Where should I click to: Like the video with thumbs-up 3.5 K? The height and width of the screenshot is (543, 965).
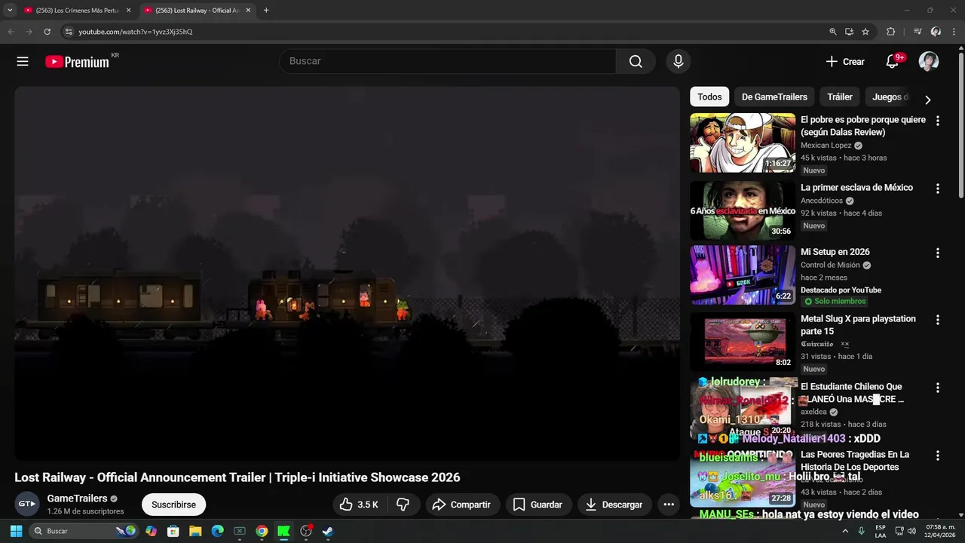pyautogui.click(x=359, y=505)
